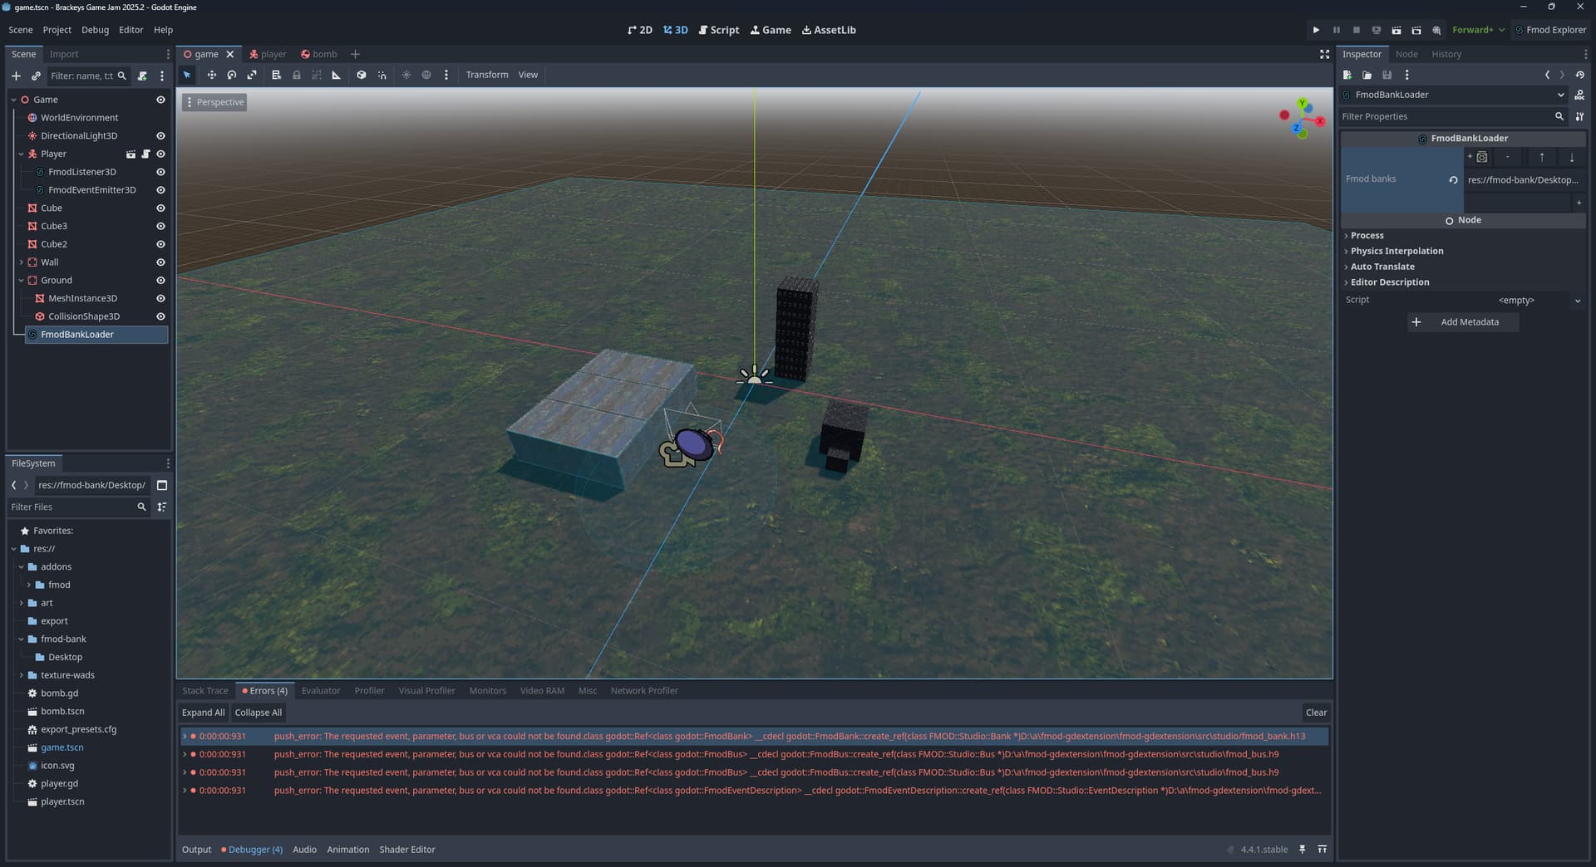This screenshot has height=867, width=1596.
Task: Select the Scale mode tool
Action: (252, 75)
